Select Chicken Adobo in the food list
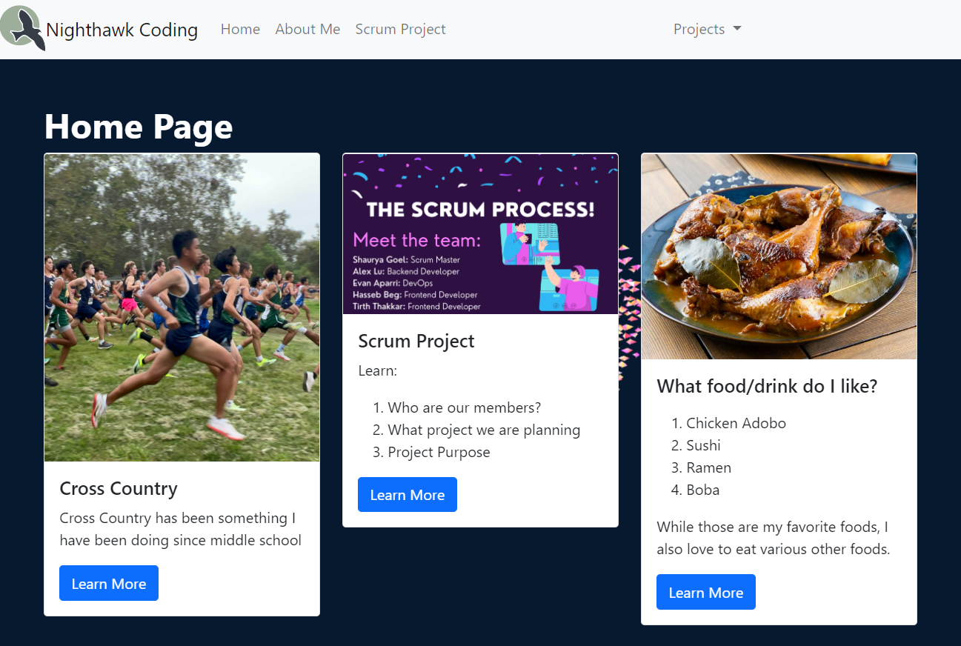This screenshot has width=961, height=646. [736, 423]
